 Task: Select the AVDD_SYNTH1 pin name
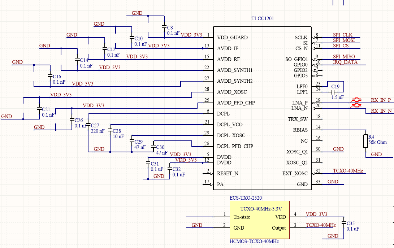coord(235,70)
